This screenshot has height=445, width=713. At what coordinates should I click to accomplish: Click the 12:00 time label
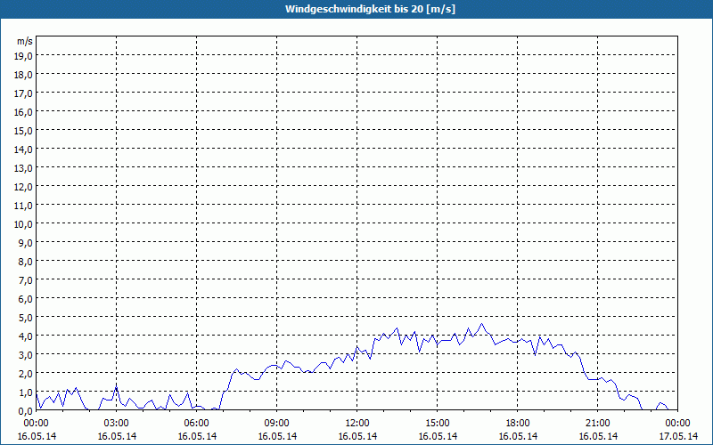pyautogui.click(x=357, y=424)
